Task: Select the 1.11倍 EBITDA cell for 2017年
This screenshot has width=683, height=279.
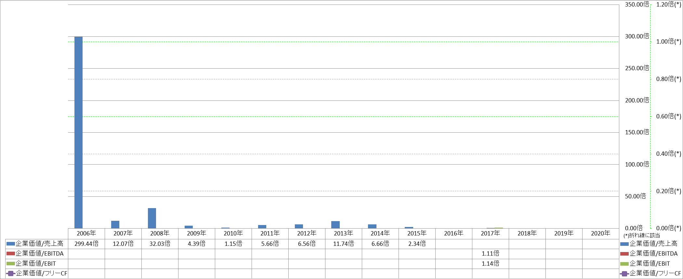Action: click(x=491, y=253)
